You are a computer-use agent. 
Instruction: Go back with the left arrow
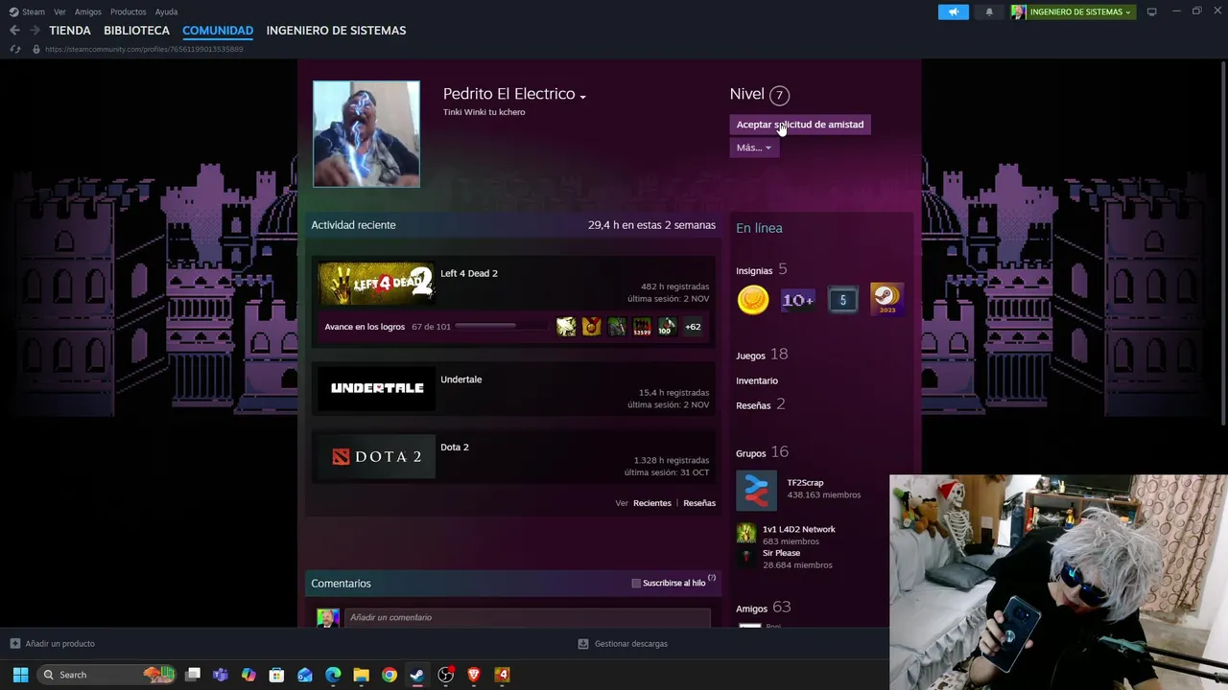pyautogui.click(x=14, y=31)
